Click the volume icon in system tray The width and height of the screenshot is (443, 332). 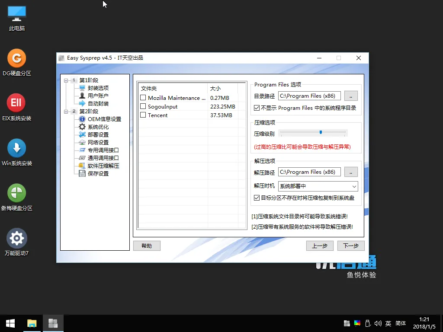point(378,323)
